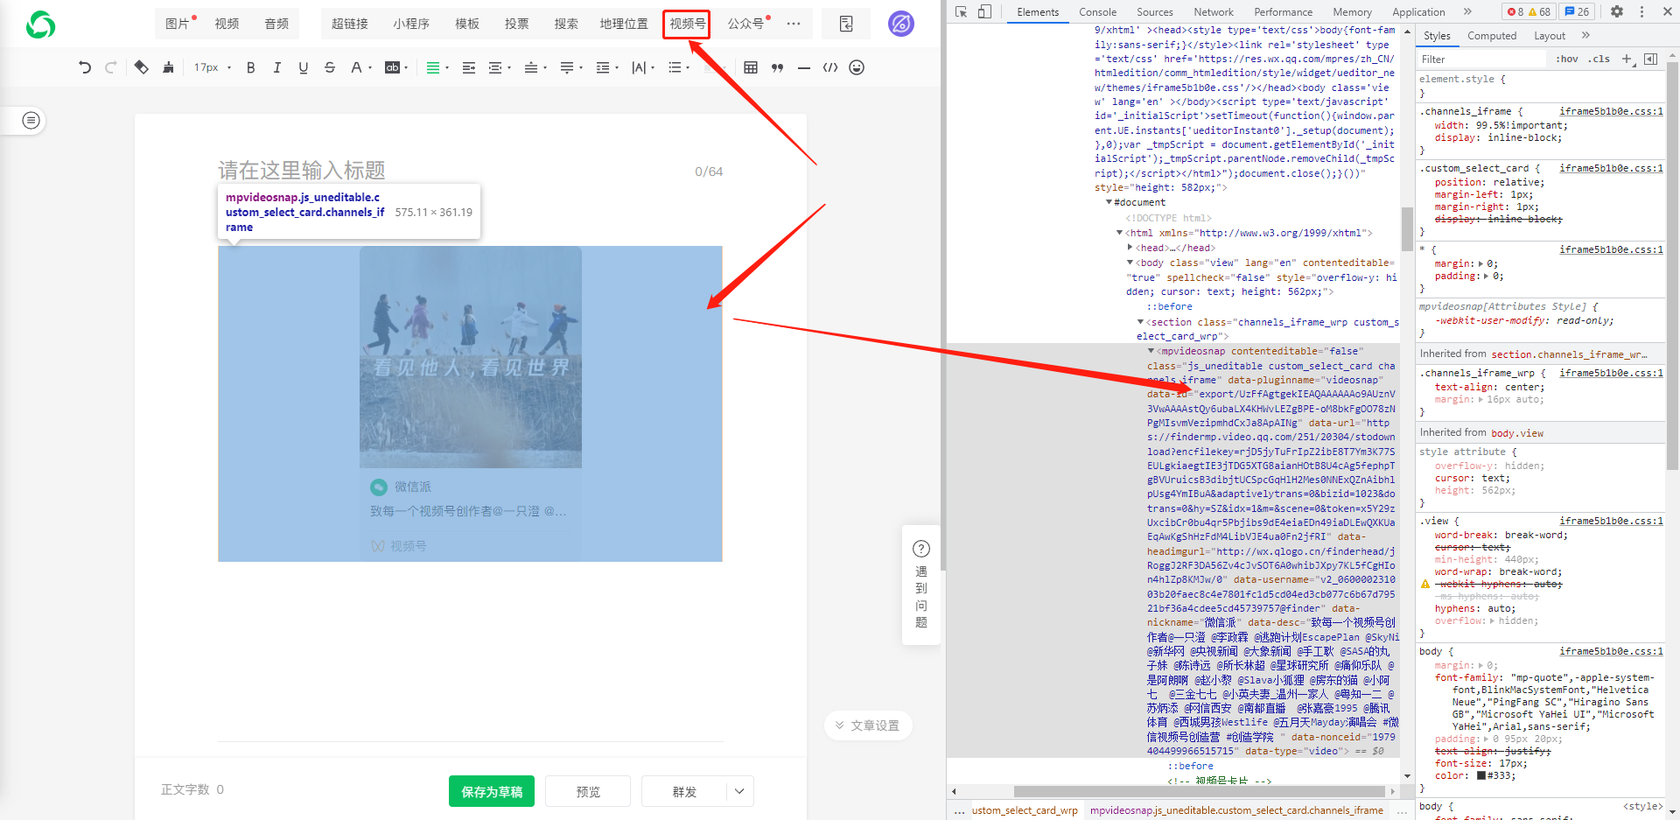Open the outline list icon at left edge

(31, 120)
